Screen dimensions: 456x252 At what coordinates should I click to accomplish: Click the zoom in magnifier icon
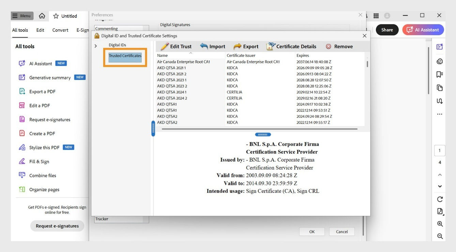[439, 224]
